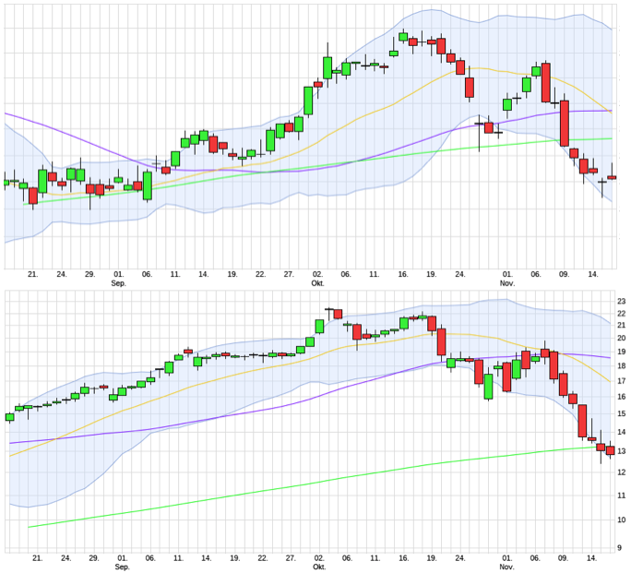This screenshot has height=573, width=631.
Task: Click the '27.' date label on top chart
Action: point(289,274)
